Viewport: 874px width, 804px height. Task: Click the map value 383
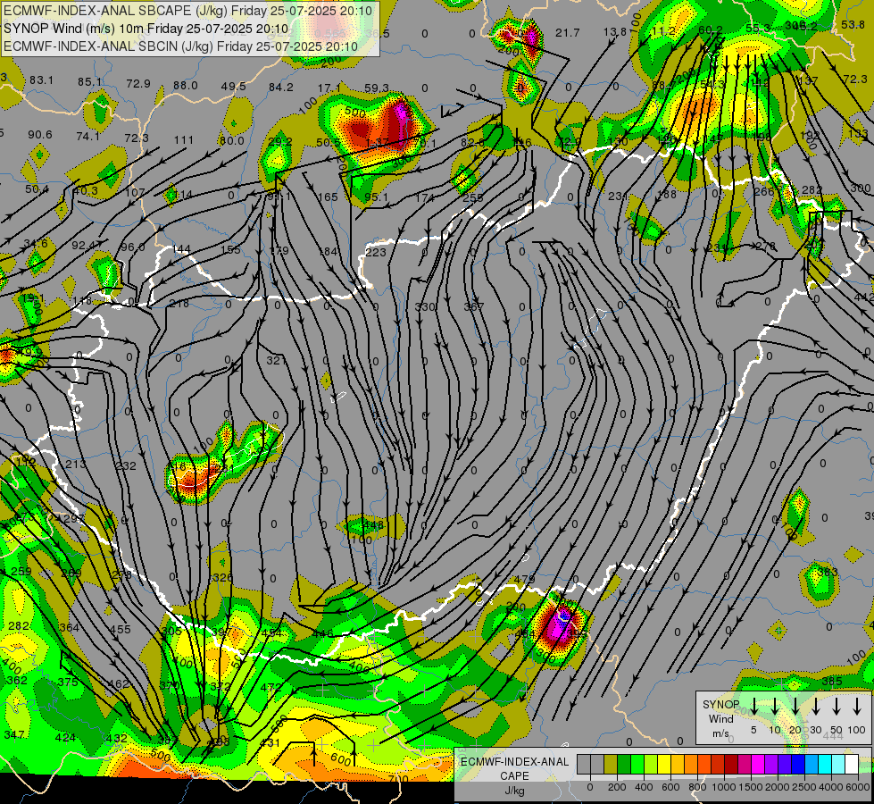click(828, 572)
